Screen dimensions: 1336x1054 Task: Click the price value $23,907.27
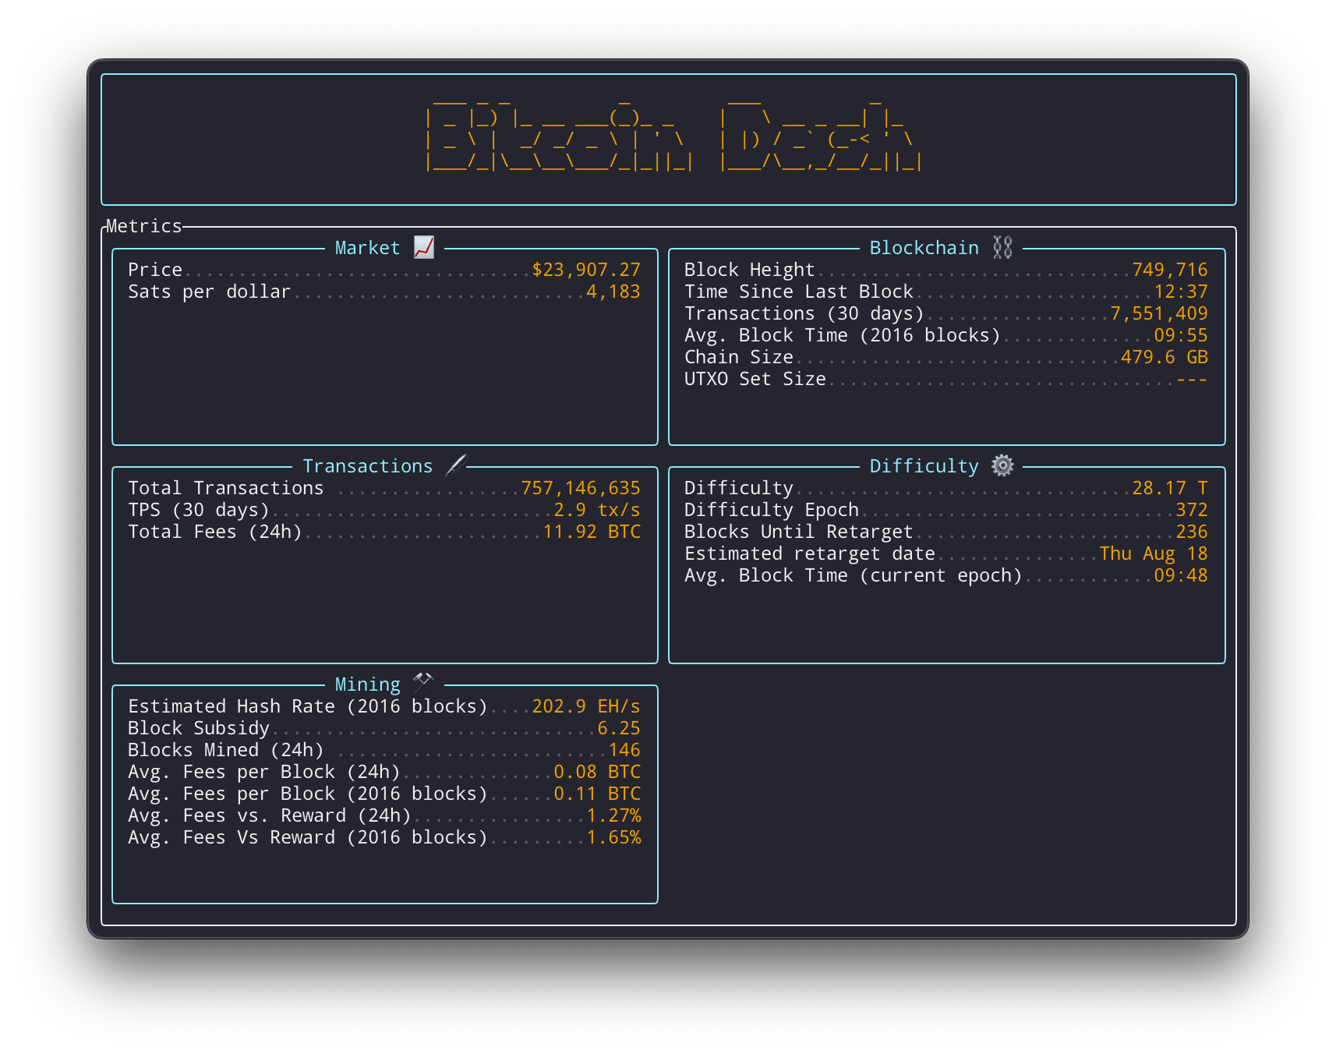(x=586, y=270)
